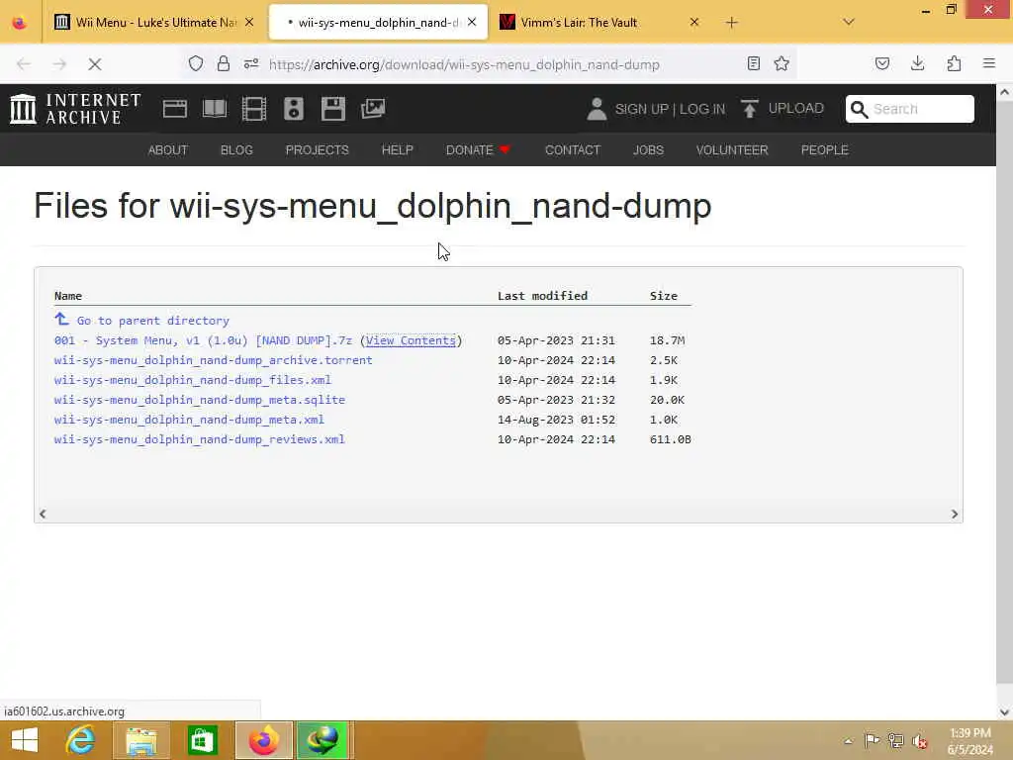Click LOG IN link
This screenshot has height=760, width=1013.
702,109
